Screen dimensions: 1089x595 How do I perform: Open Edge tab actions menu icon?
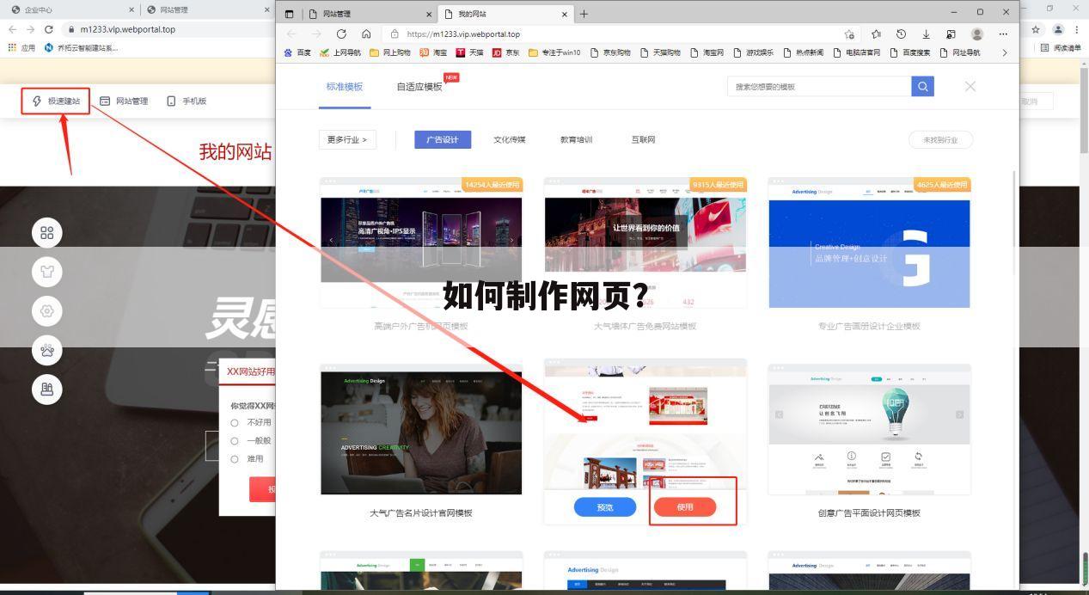(x=290, y=14)
